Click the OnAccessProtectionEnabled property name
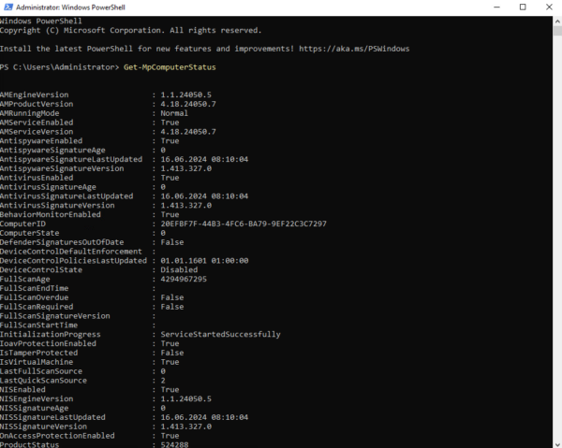Viewport: 562px width, 448px height. click(57, 436)
